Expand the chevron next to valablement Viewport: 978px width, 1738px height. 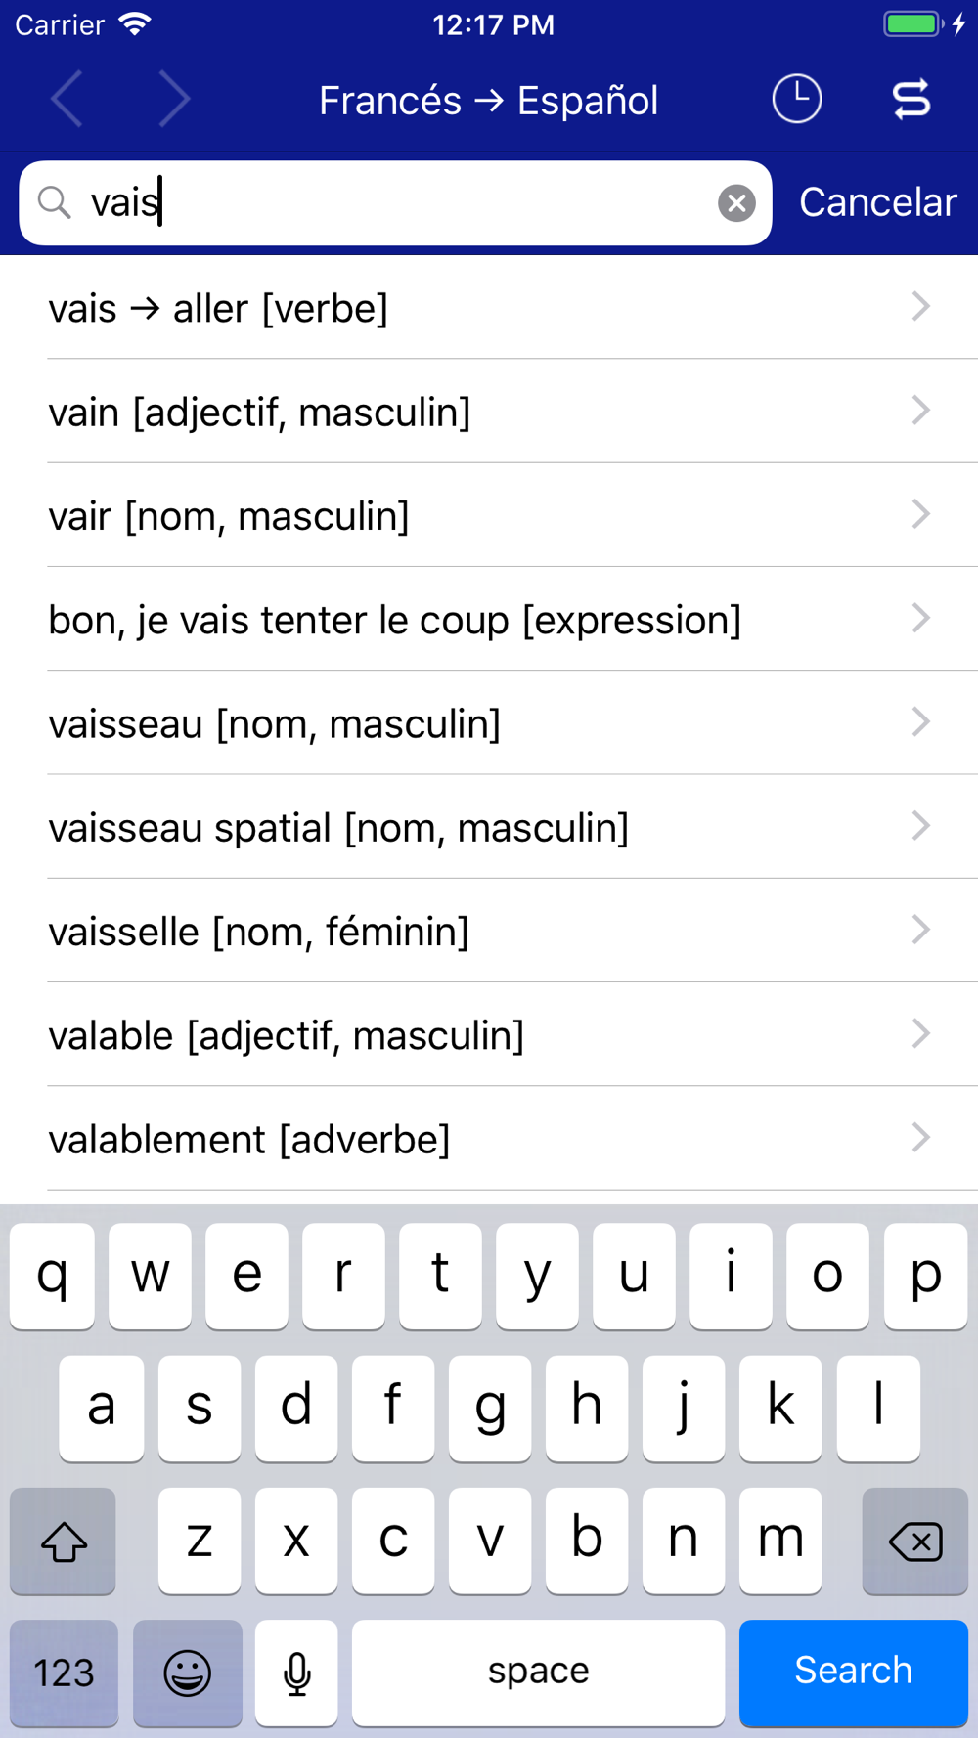[x=920, y=1138]
